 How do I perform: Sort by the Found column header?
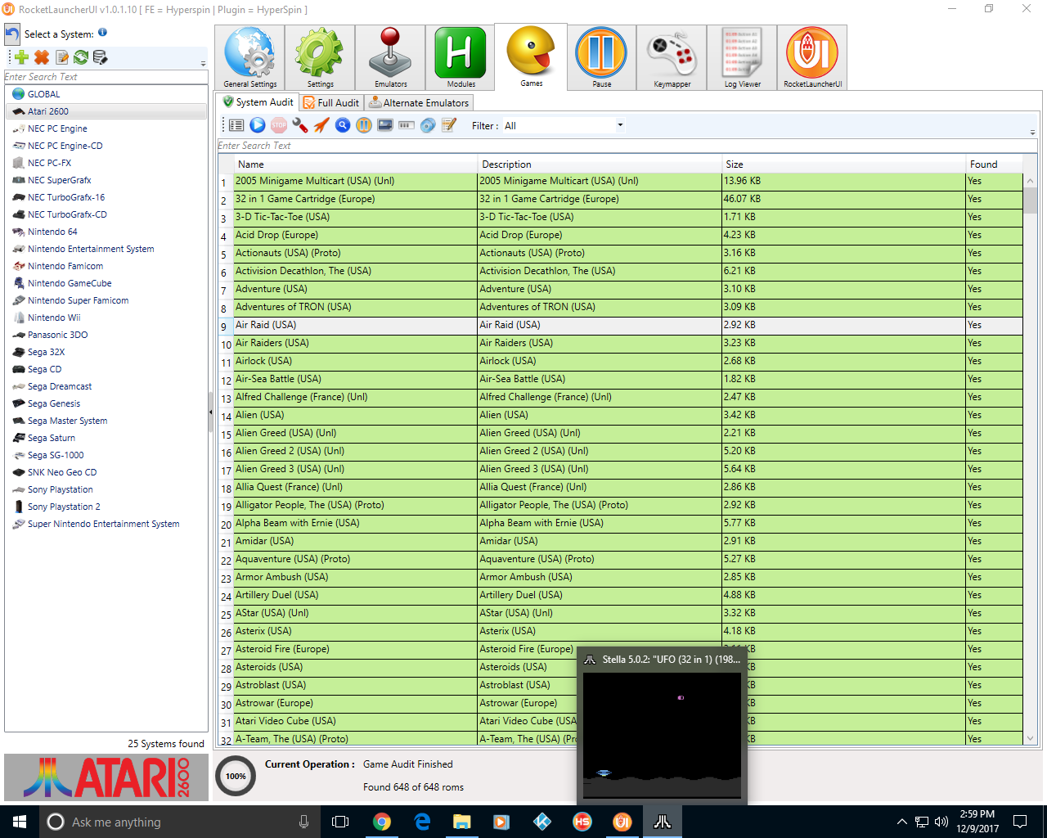point(994,164)
